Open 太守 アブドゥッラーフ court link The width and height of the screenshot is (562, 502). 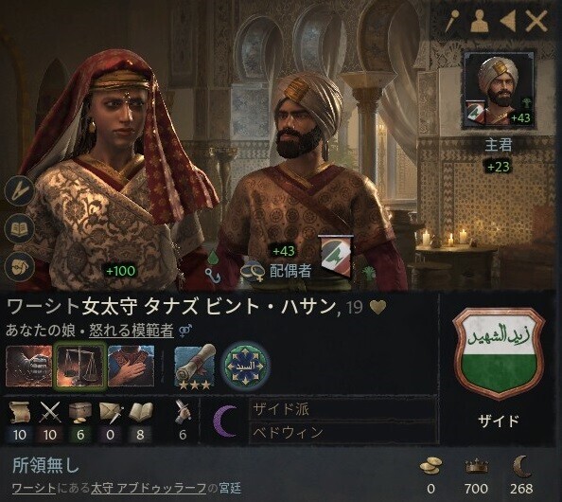[x=149, y=489]
